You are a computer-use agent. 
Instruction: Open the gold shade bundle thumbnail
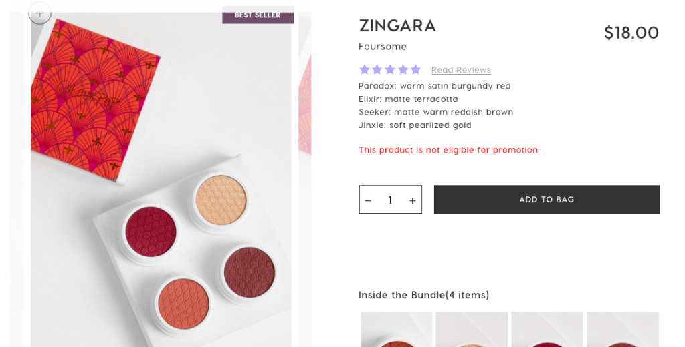click(472, 330)
